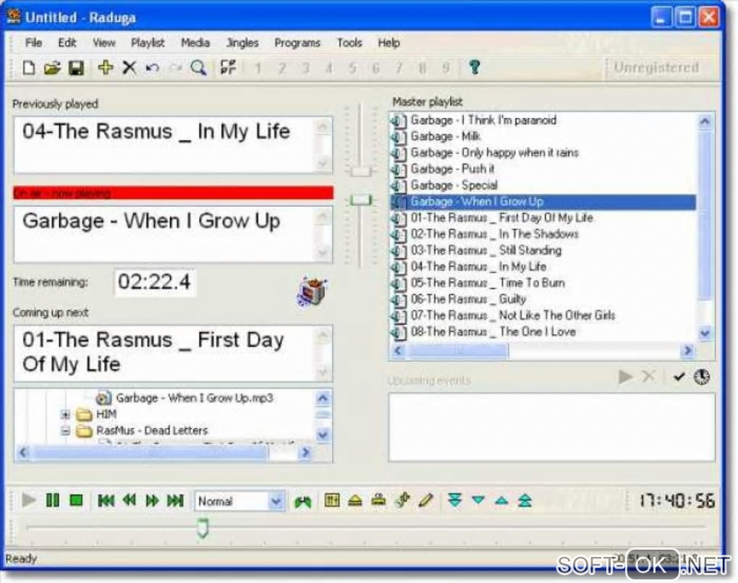Move item up arrow icon
The height and width of the screenshot is (583, 738).
point(501,501)
